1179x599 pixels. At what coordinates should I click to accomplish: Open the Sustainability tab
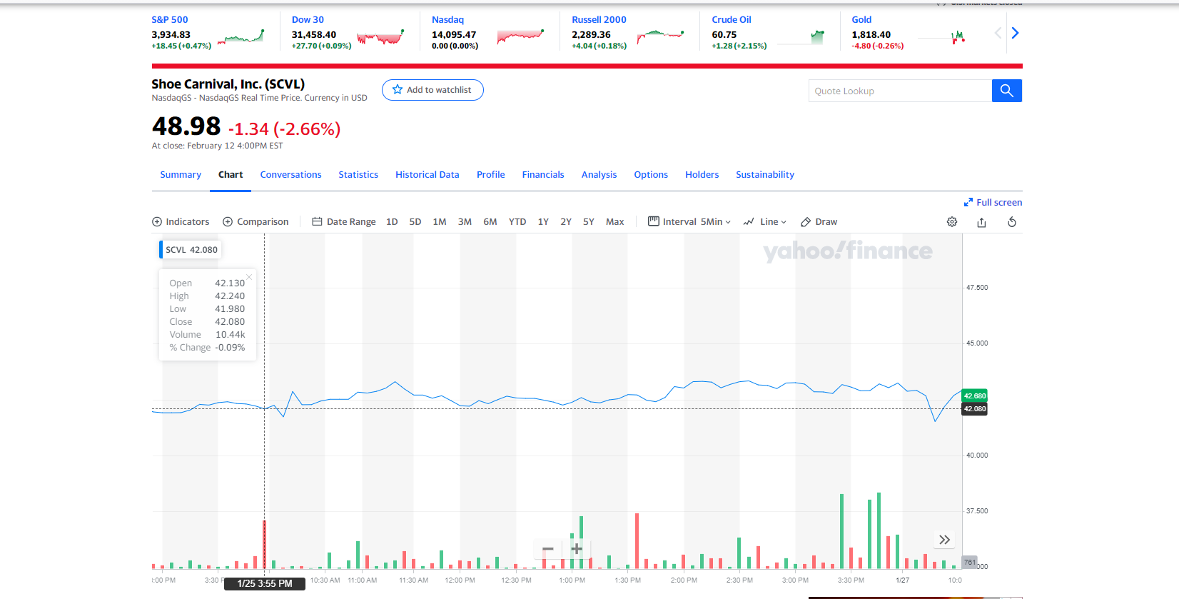765,175
